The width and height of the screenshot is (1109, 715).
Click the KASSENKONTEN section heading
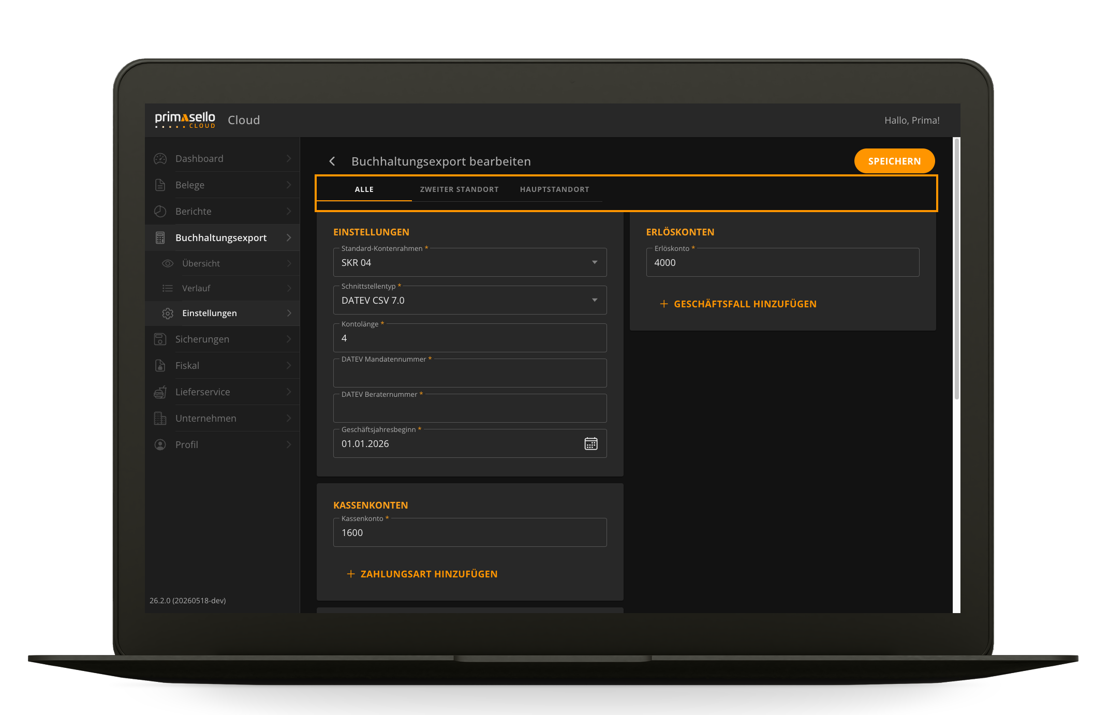click(371, 505)
